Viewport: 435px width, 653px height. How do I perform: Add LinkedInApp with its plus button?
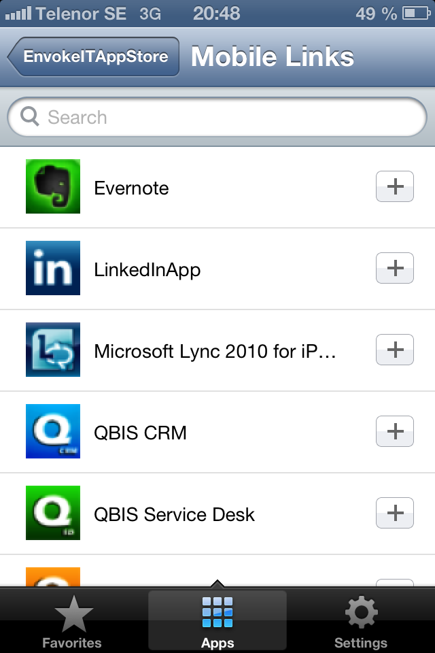point(395,268)
